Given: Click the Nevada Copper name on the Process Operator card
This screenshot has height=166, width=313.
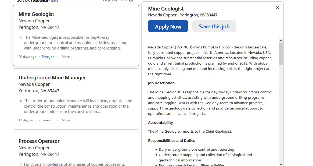Looking at the screenshot, I should click(x=34, y=148).
